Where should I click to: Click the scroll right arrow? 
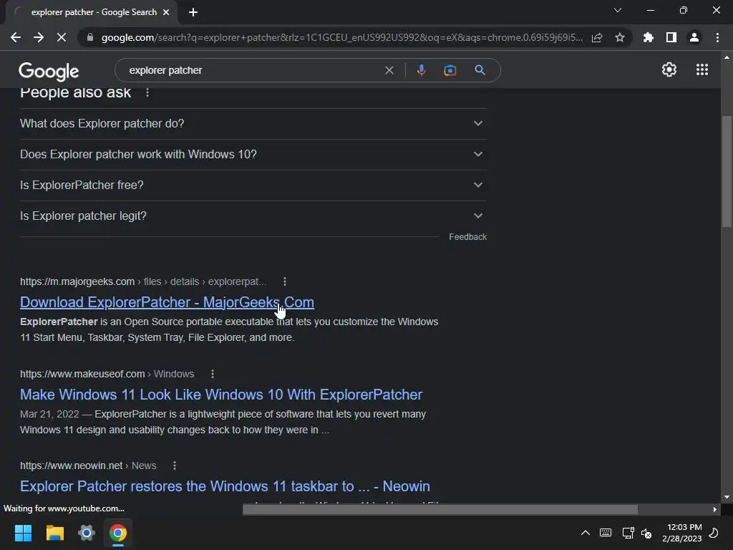[715, 510]
